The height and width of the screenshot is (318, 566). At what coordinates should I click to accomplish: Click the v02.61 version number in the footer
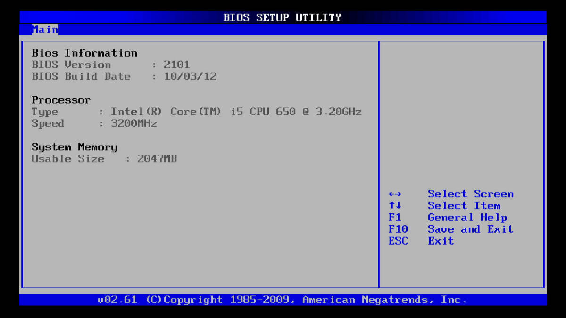coord(117,300)
